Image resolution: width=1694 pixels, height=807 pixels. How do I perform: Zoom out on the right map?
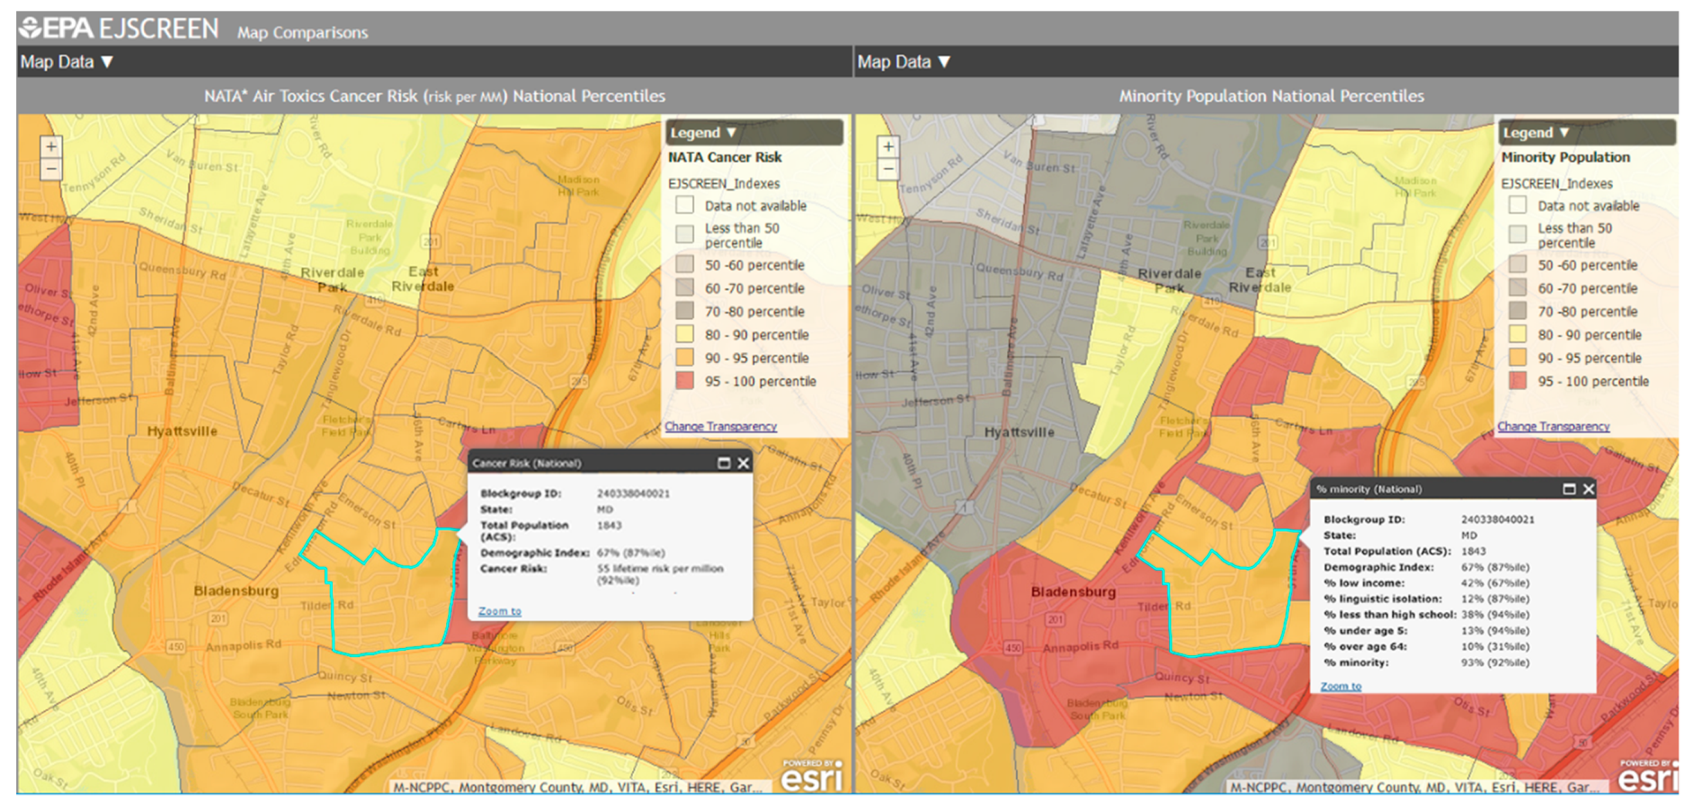coord(888,169)
